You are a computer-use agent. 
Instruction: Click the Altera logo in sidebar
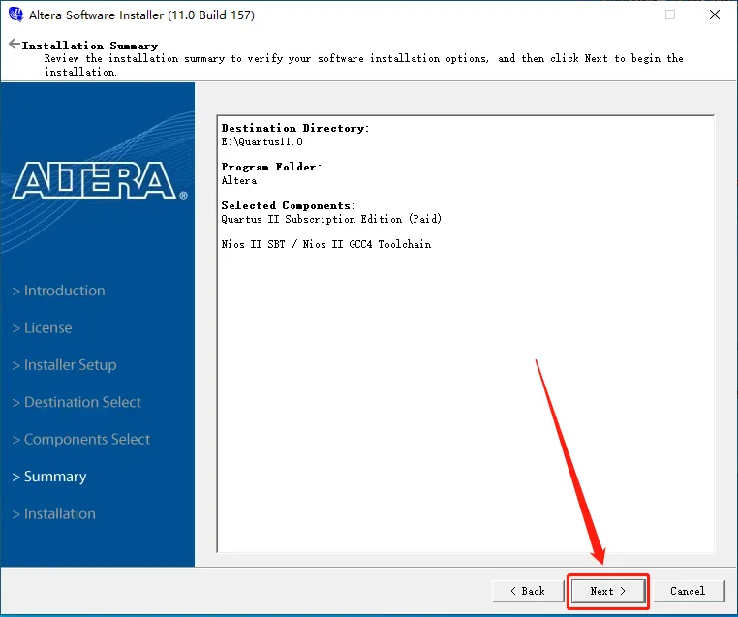pyautogui.click(x=100, y=181)
